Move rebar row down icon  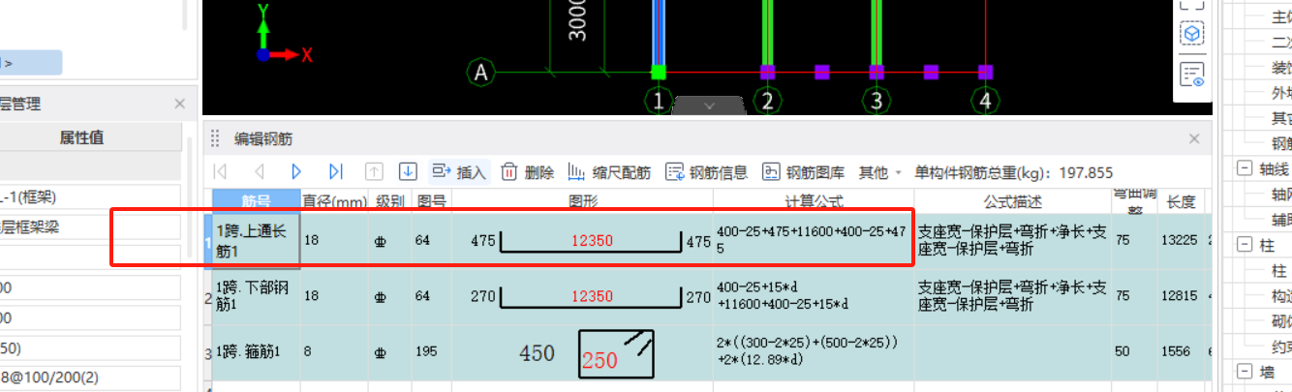coord(408,172)
